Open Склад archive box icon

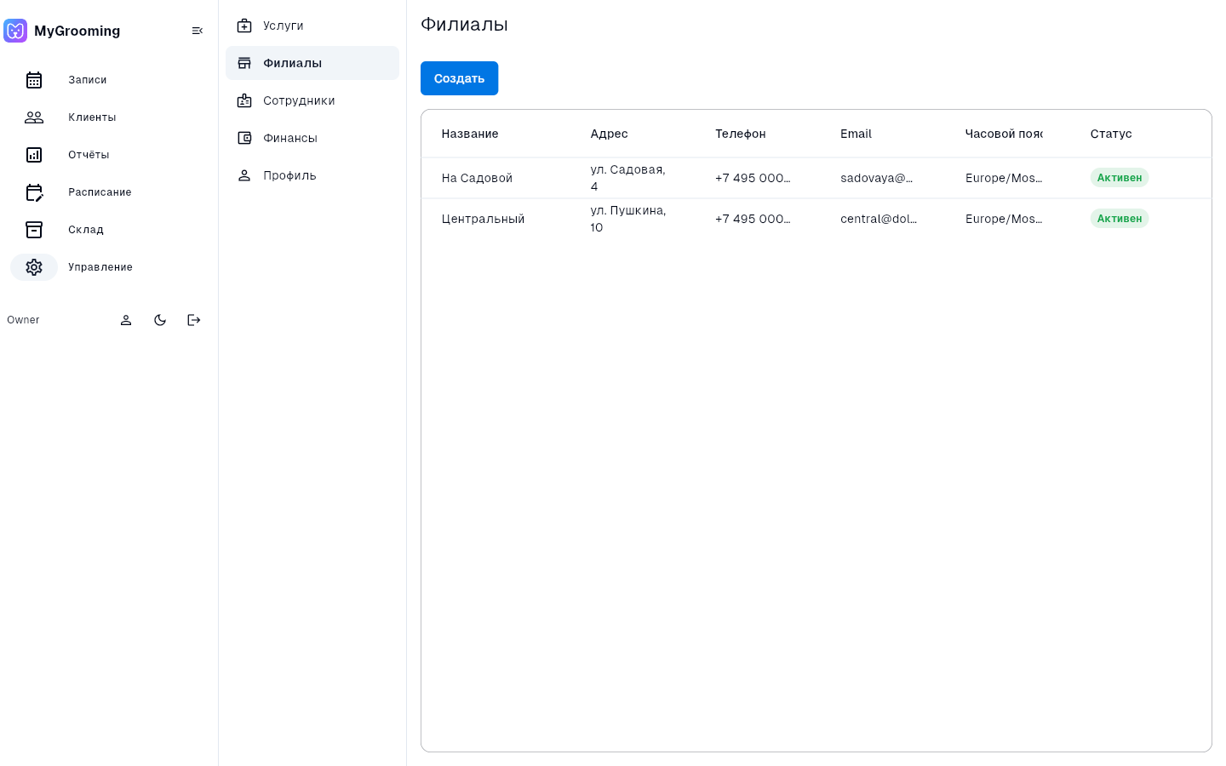pyautogui.click(x=34, y=230)
